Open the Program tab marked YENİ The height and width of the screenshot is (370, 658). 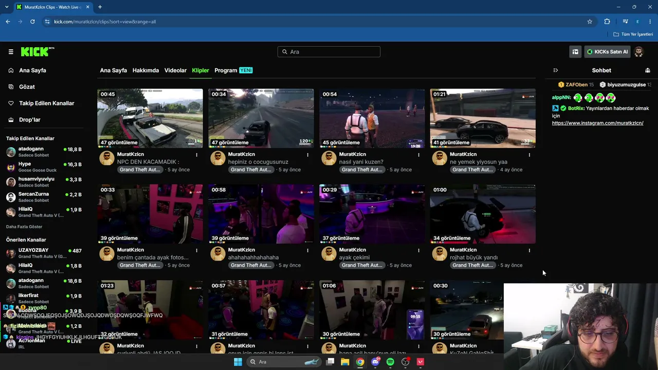pyautogui.click(x=233, y=70)
